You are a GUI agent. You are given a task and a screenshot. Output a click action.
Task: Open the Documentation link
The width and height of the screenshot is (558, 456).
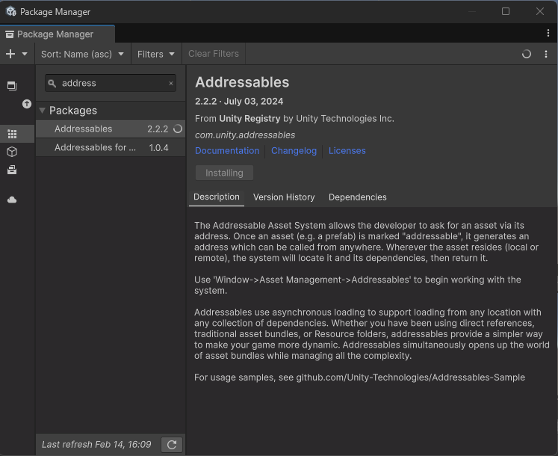(x=227, y=151)
